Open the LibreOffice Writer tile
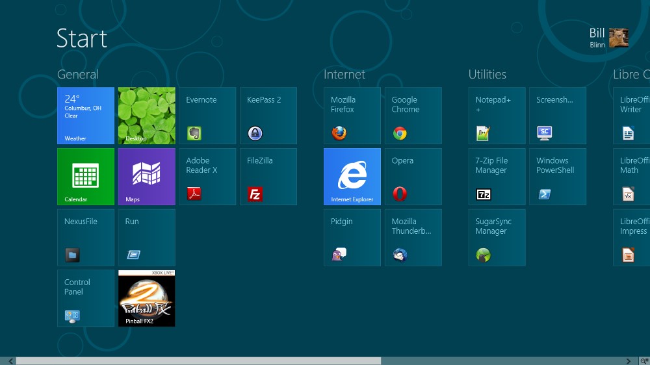The height and width of the screenshot is (365, 650). [632, 116]
